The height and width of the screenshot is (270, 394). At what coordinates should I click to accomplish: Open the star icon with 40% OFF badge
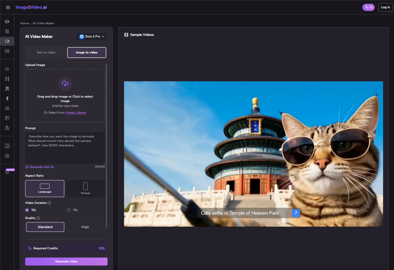pyautogui.click(x=7, y=172)
